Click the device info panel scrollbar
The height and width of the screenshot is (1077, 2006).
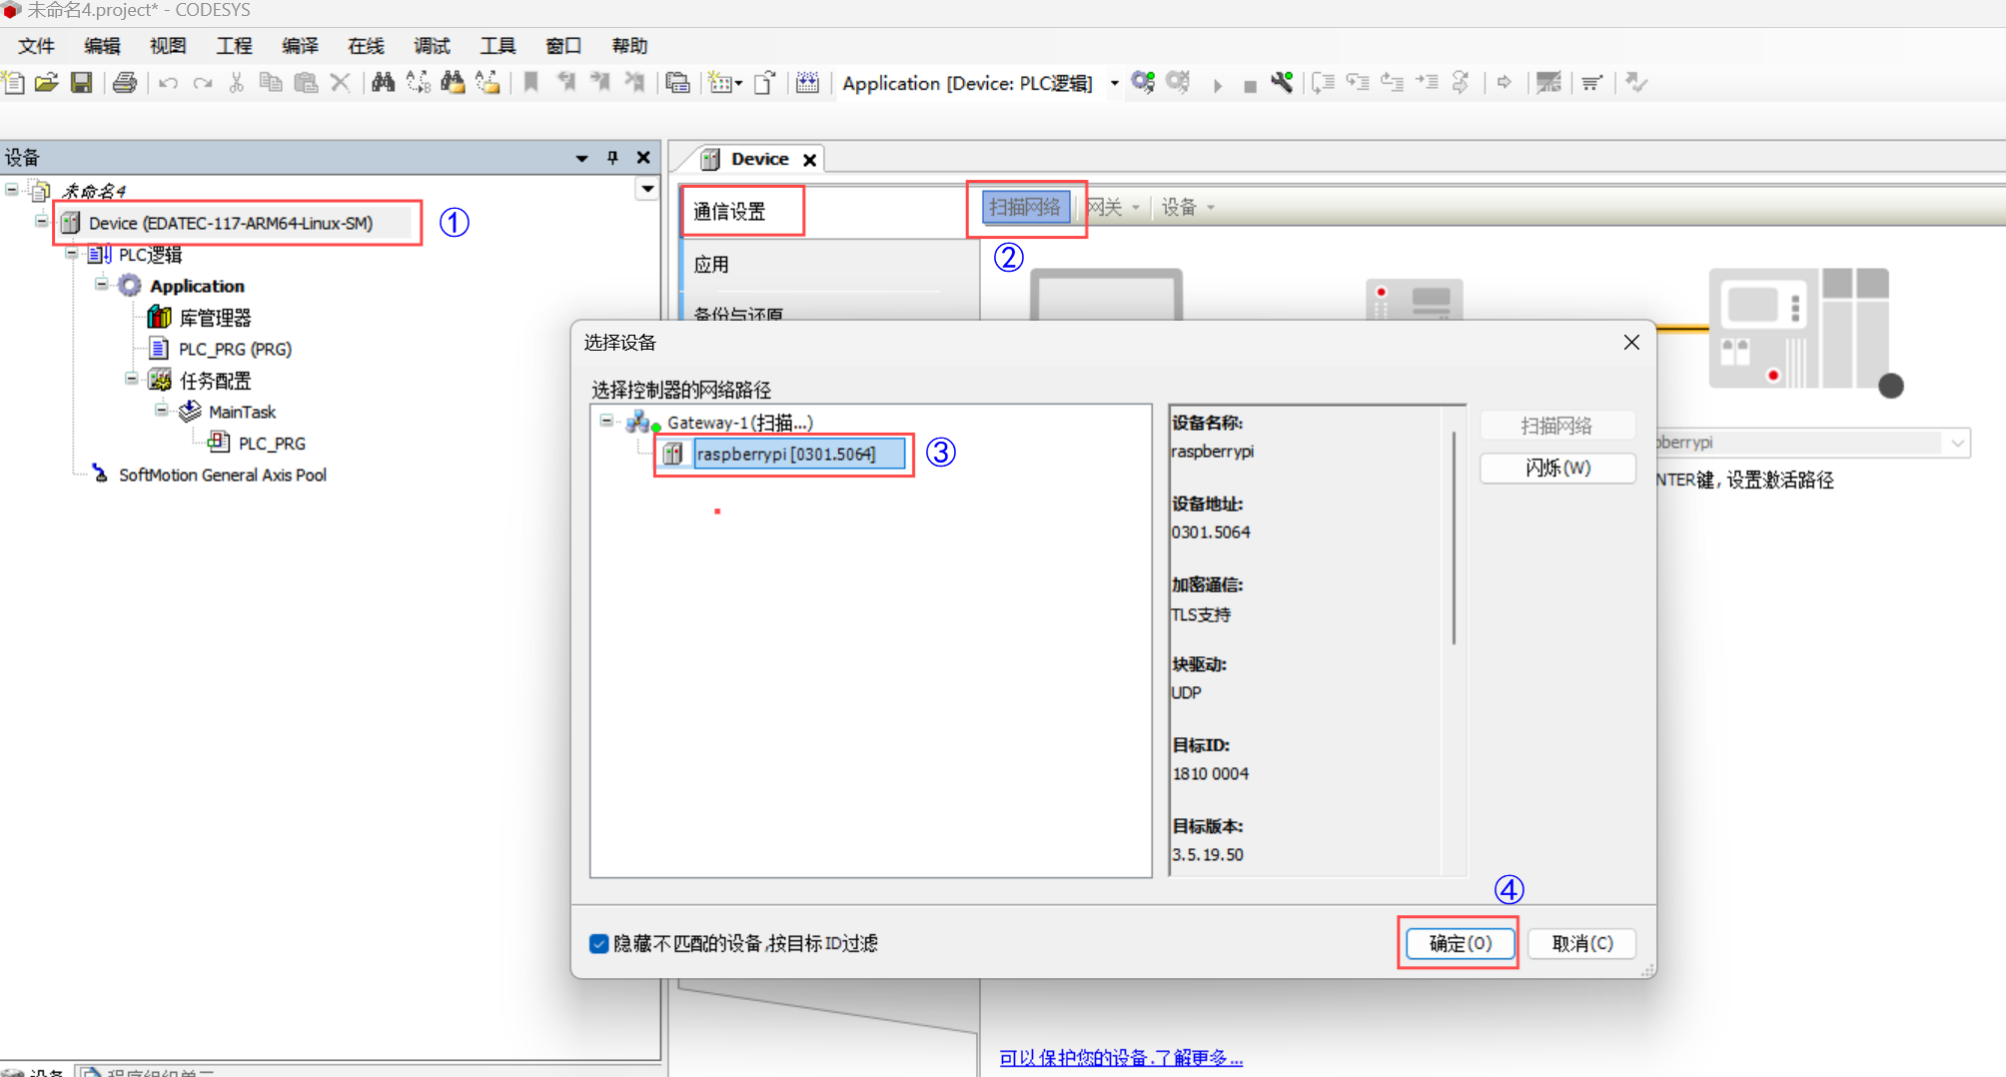tap(1454, 539)
